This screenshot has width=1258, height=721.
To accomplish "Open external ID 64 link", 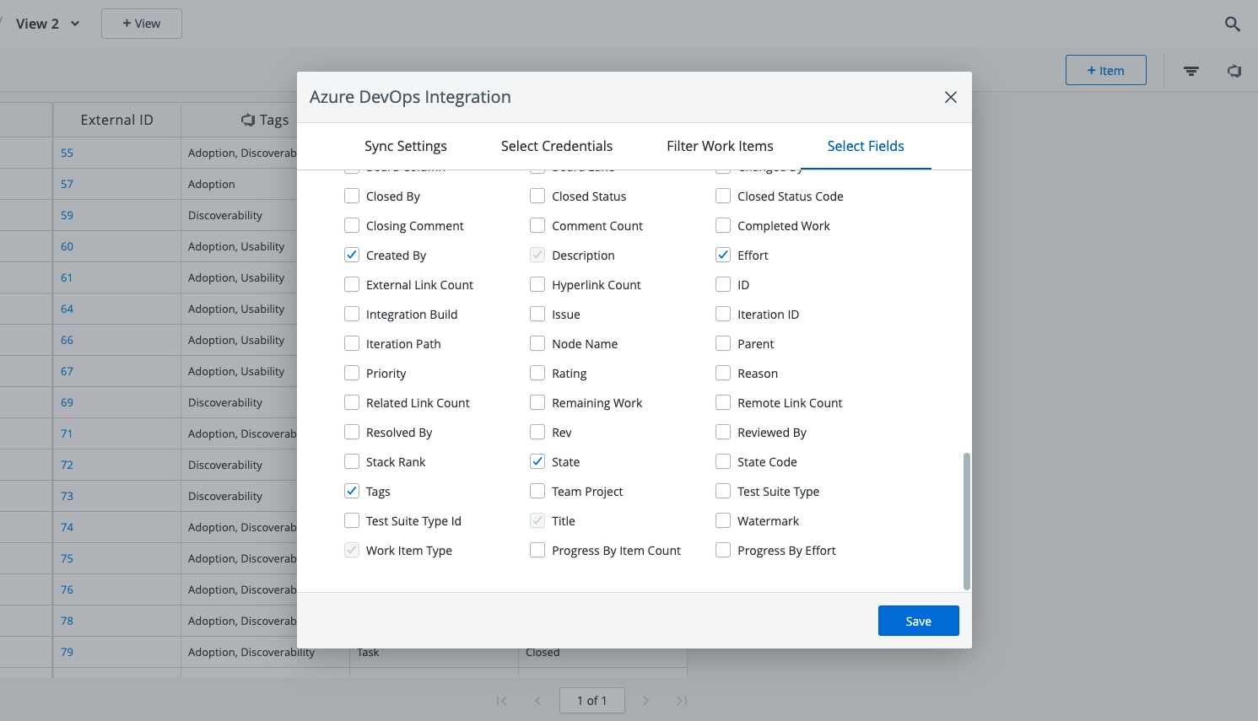I will 67,309.
